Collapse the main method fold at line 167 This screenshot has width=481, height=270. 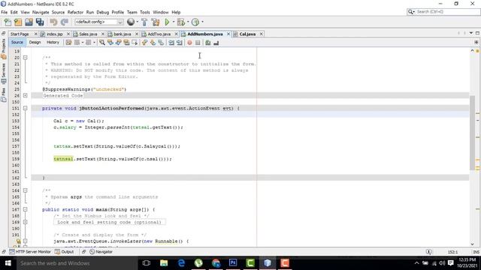(x=25, y=210)
